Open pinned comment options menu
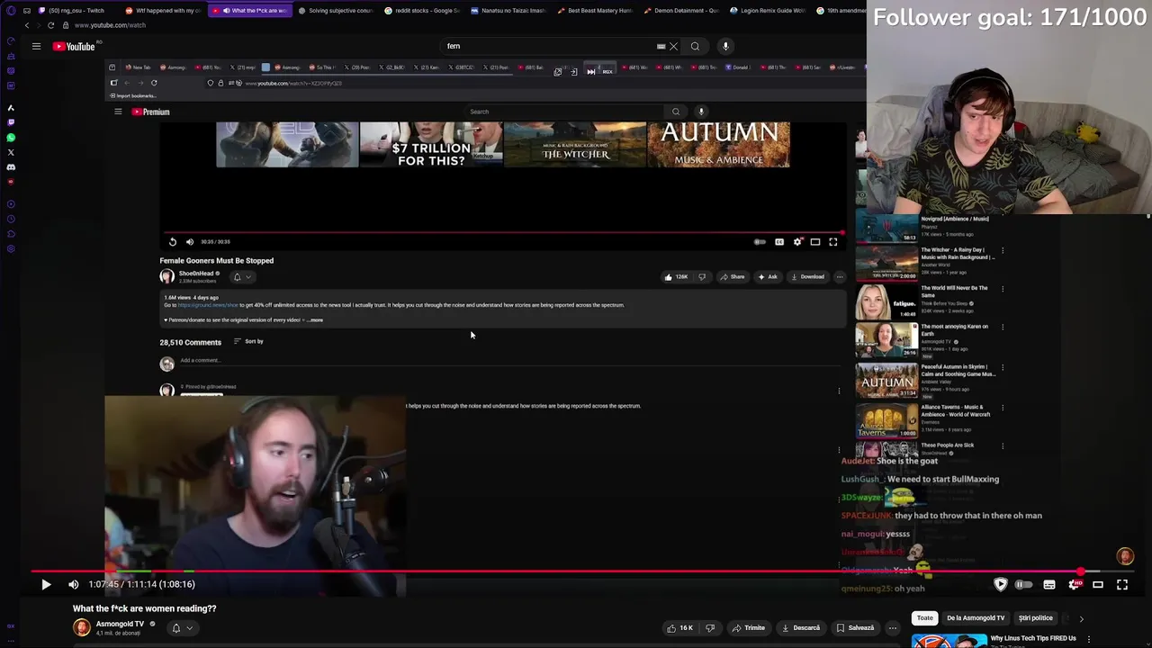This screenshot has width=1152, height=648. point(839,391)
